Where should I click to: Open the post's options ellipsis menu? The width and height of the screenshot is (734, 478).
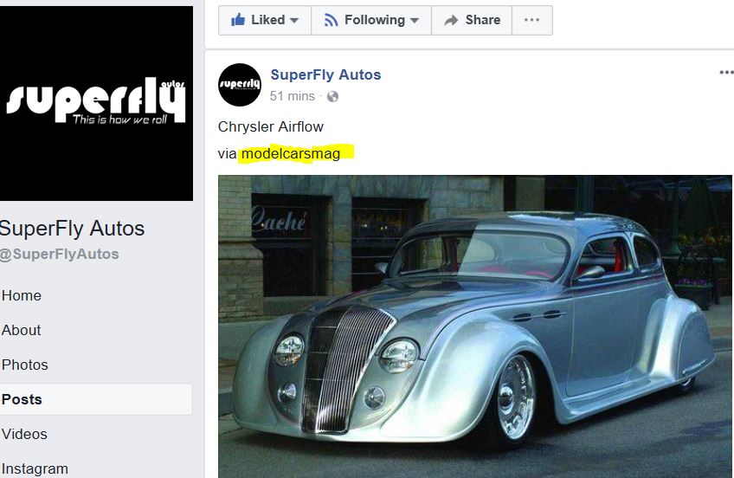pyautogui.click(x=726, y=72)
